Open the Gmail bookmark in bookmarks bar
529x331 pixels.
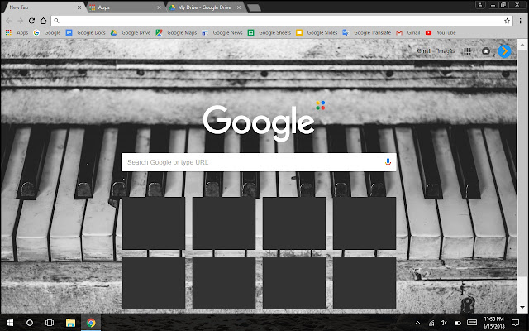pos(407,32)
